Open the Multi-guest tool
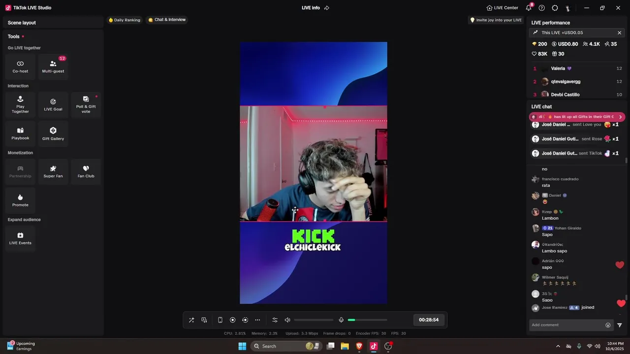The width and height of the screenshot is (630, 354). click(x=53, y=67)
